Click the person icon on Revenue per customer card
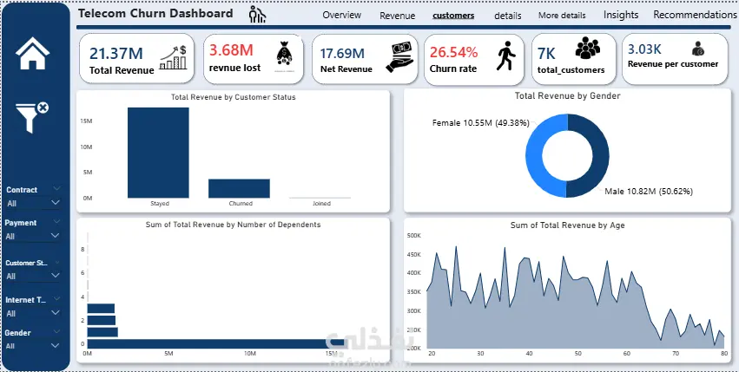 tap(698, 49)
